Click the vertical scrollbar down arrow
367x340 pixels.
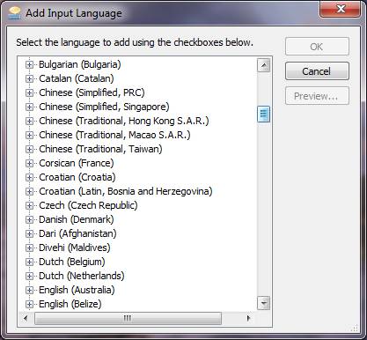[x=263, y=303]
